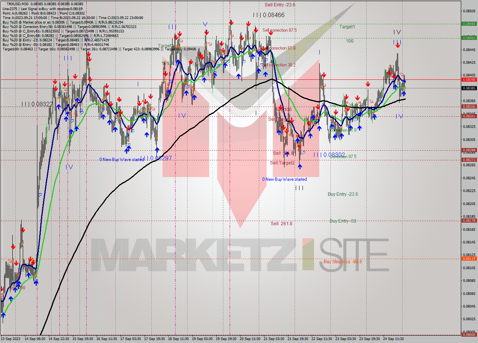The width and height of the screenshot is (478, 343).
Task: Click the red 0.08288 price tag
Action: point(469,150)
